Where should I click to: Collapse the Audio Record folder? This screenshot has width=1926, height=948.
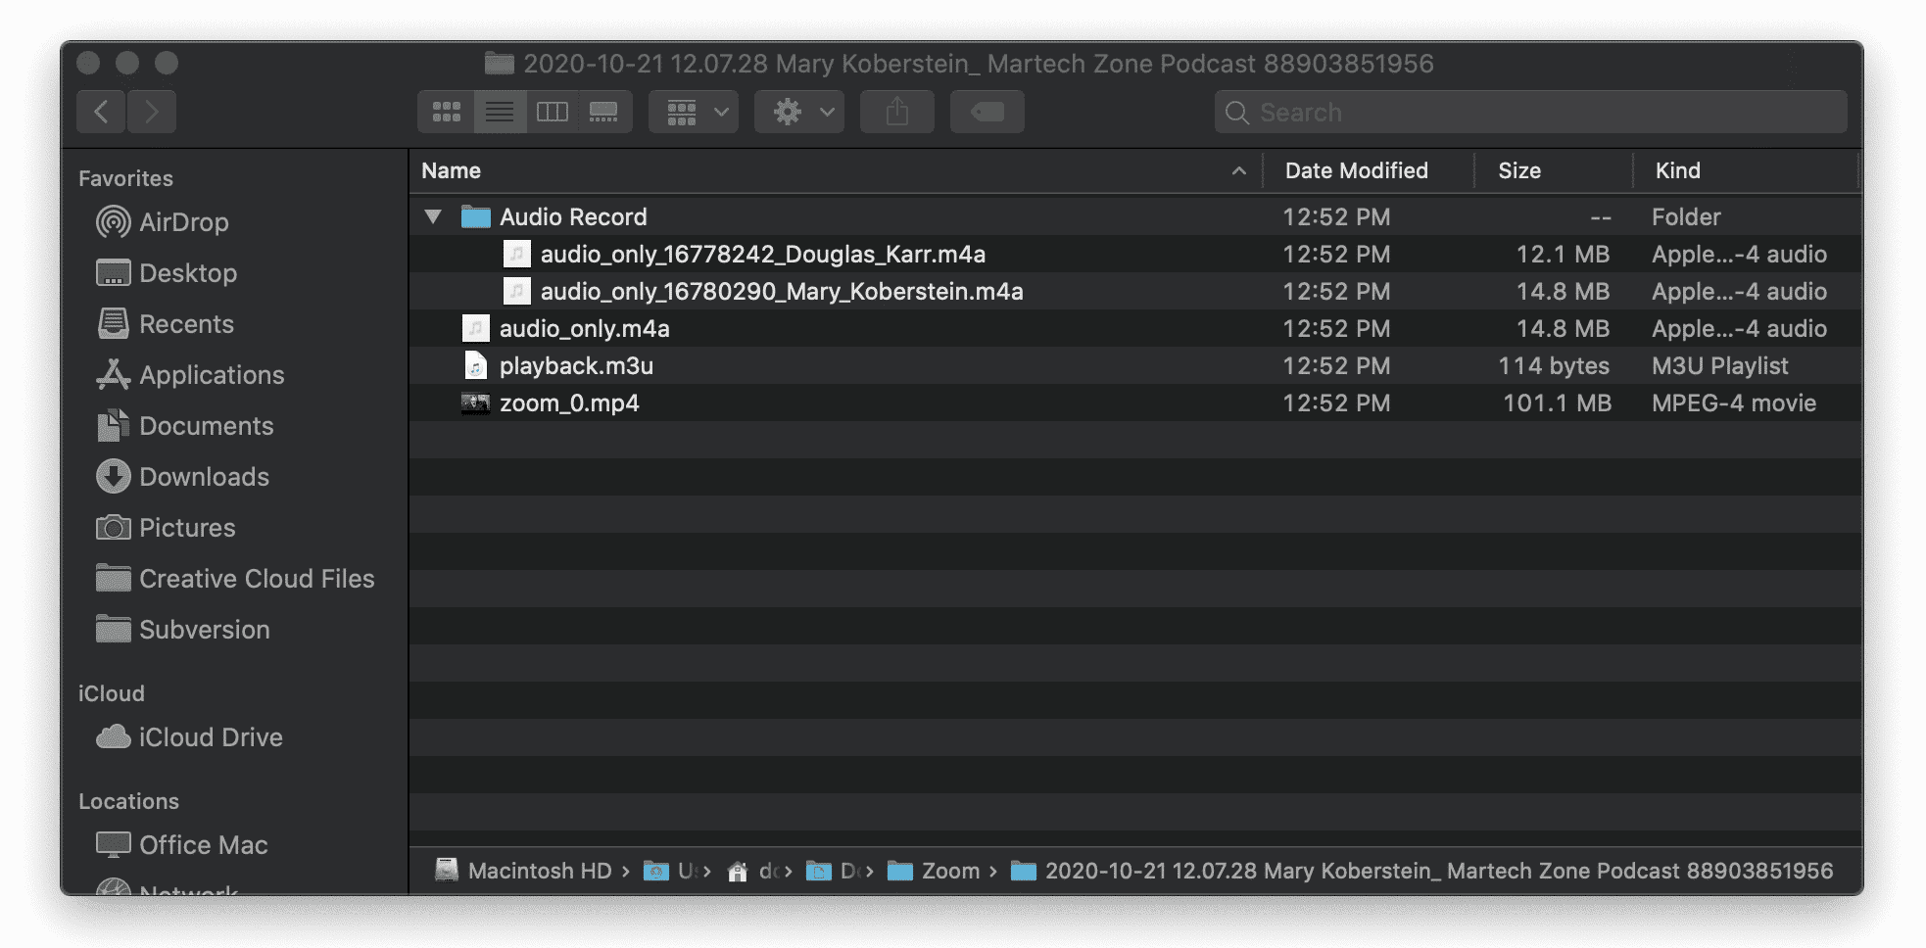[433, 216]
